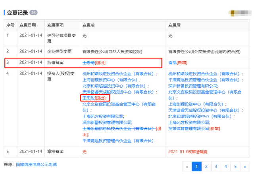Click the 序号 column header
The image size is (254, 177).
click(10, 25)
